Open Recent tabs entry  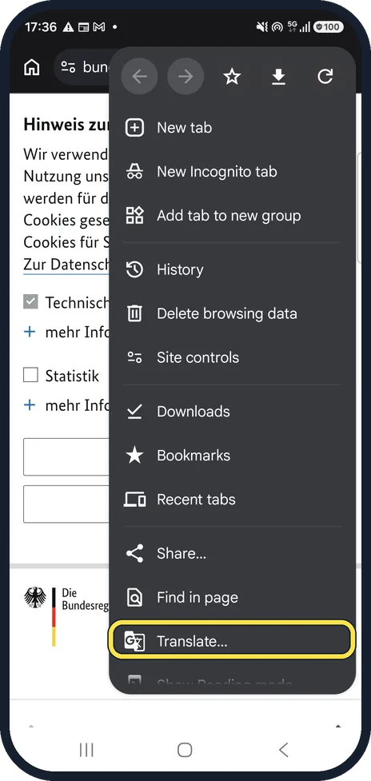233,500
